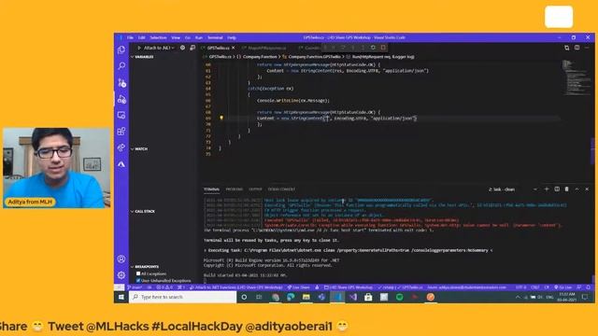Open the Explorer view in activity bar
Image resolution: width=598 pixels, height=336 pixels.
(x=121, y=49)
